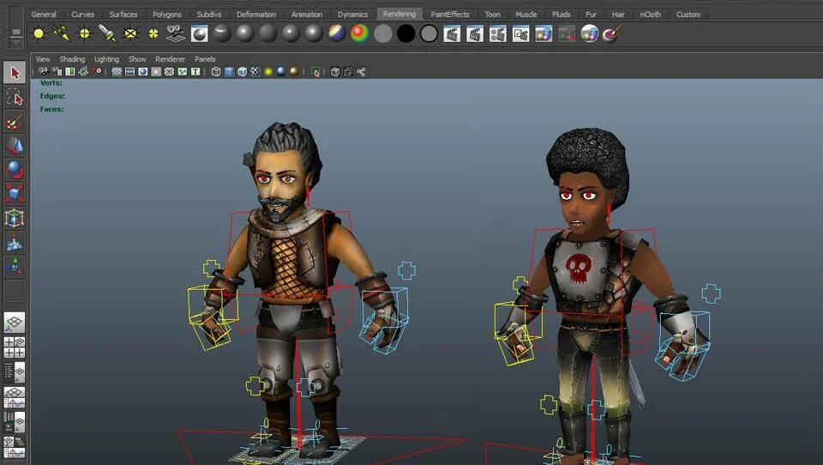823x465 pixels.
Task: Switch to the Animation shelf tab
Action: (x=307, y=15)
